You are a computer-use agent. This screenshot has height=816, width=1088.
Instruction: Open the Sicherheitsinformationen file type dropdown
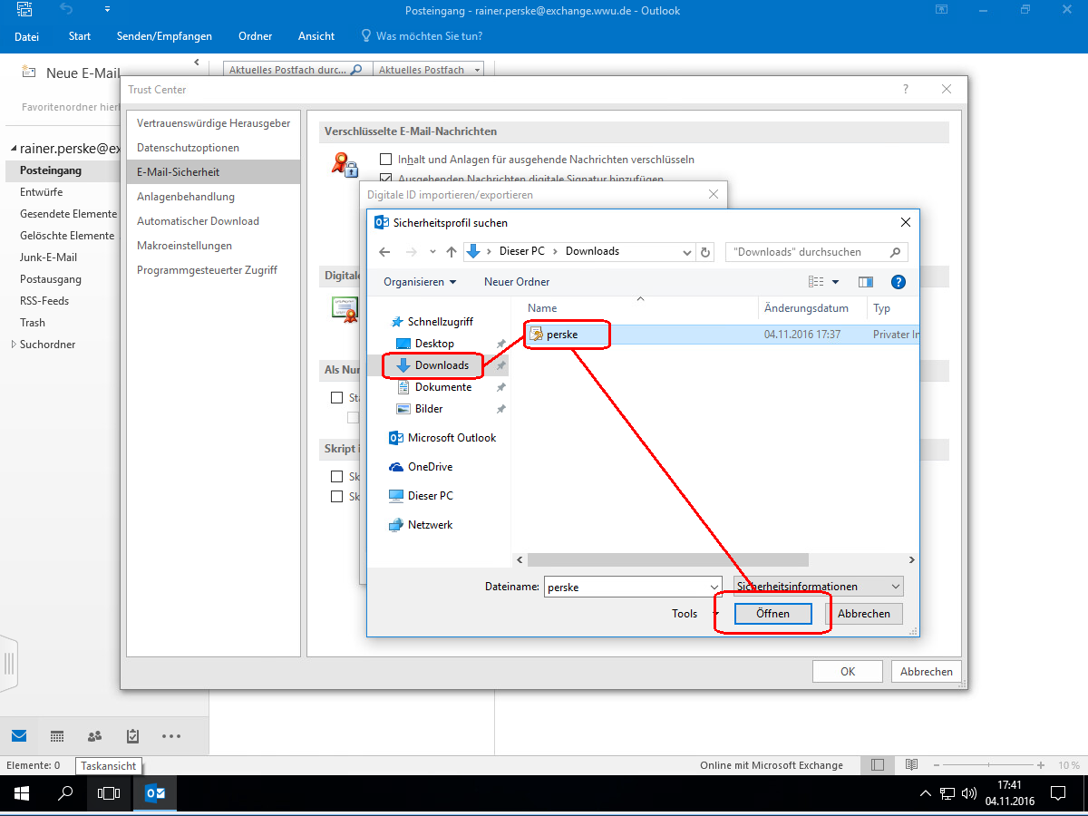[x=818, y=587]
